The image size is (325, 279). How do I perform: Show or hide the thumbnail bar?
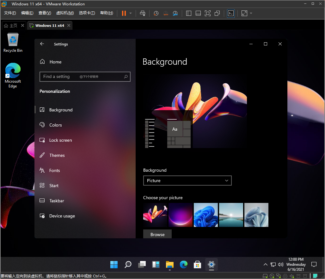(198, 13)
